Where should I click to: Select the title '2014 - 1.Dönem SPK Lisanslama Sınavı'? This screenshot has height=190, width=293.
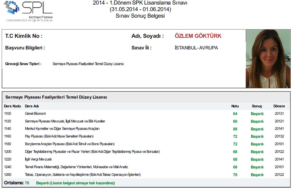[x=140, y=3]
